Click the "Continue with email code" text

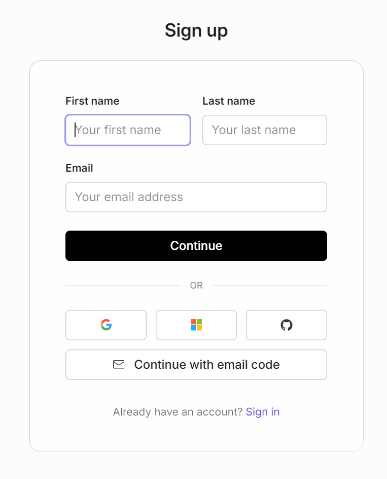pos(207,364)
